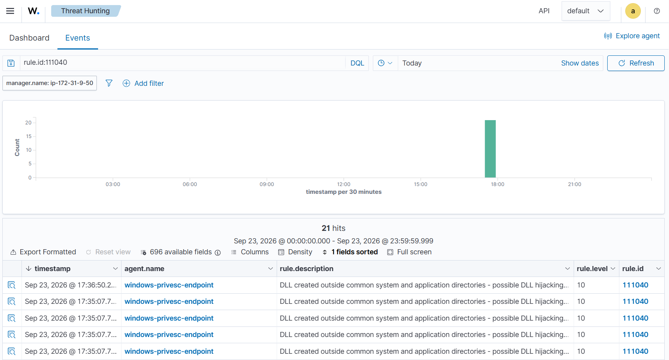Screen dimensions: 669x360
Task: Open windows-privesc-endpoint agent in first row
Action: tap(169, 285)
